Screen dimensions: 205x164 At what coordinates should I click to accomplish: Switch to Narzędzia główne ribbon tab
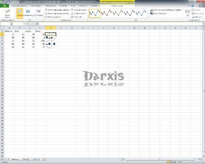click(x=19, y=6)
